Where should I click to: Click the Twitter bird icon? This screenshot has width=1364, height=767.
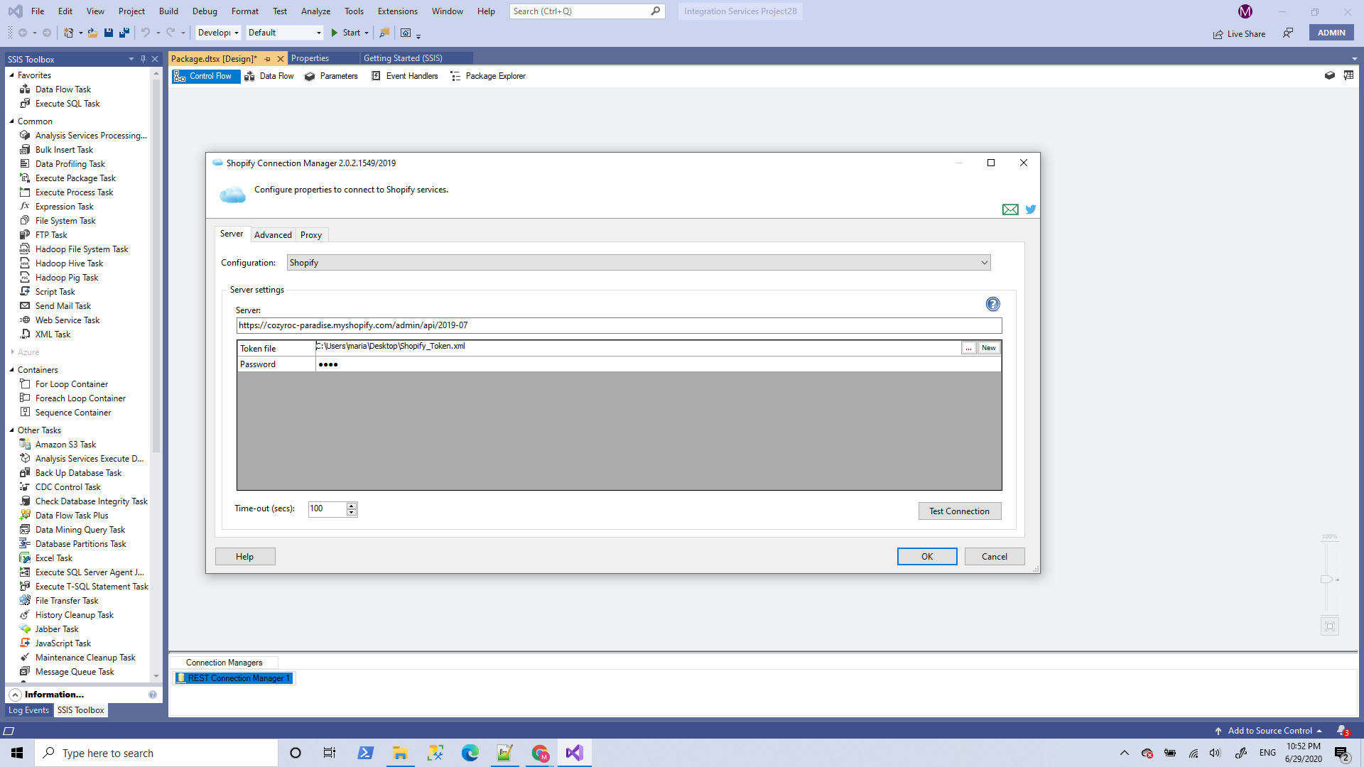pyautogui.click(x=1030, y=210)
